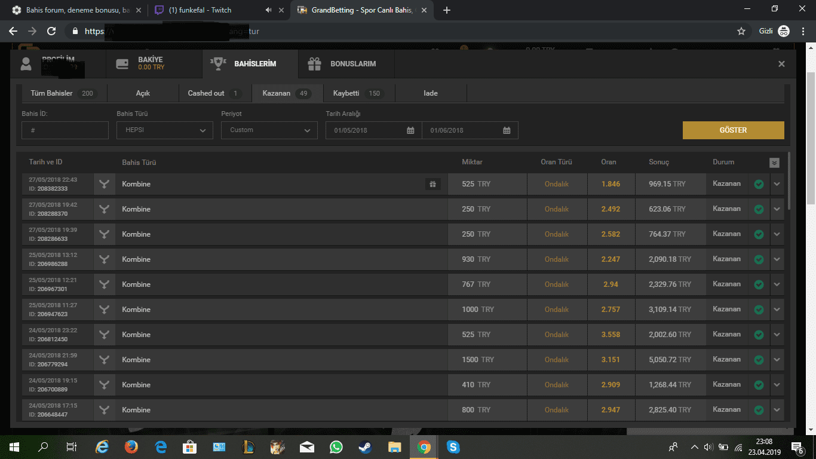Show Tüm Bahisler filter
This screenshot has width=816, height=459.
(64, 93)
